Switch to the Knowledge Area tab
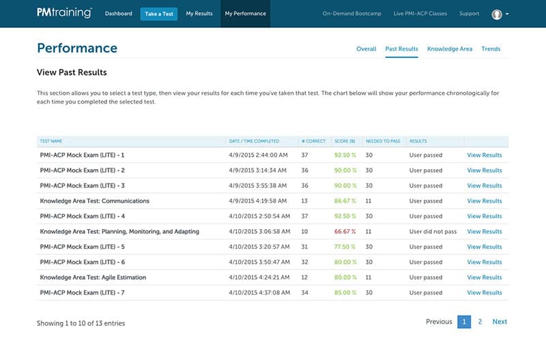 tap(450, 48)
